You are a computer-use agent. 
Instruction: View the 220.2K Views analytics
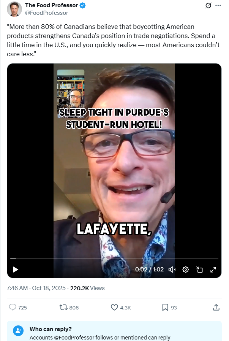click(87, 288)
